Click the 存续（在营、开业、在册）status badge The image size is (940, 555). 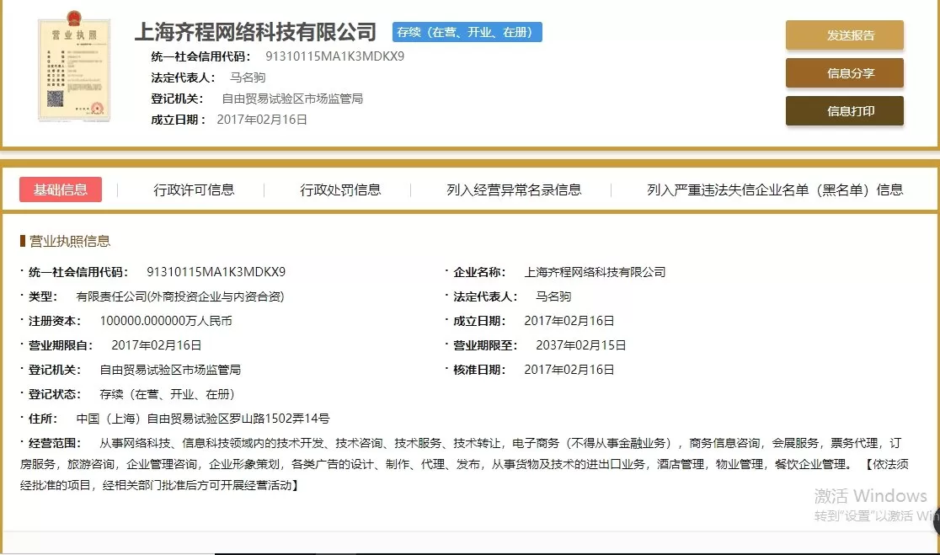coord(467,31)
